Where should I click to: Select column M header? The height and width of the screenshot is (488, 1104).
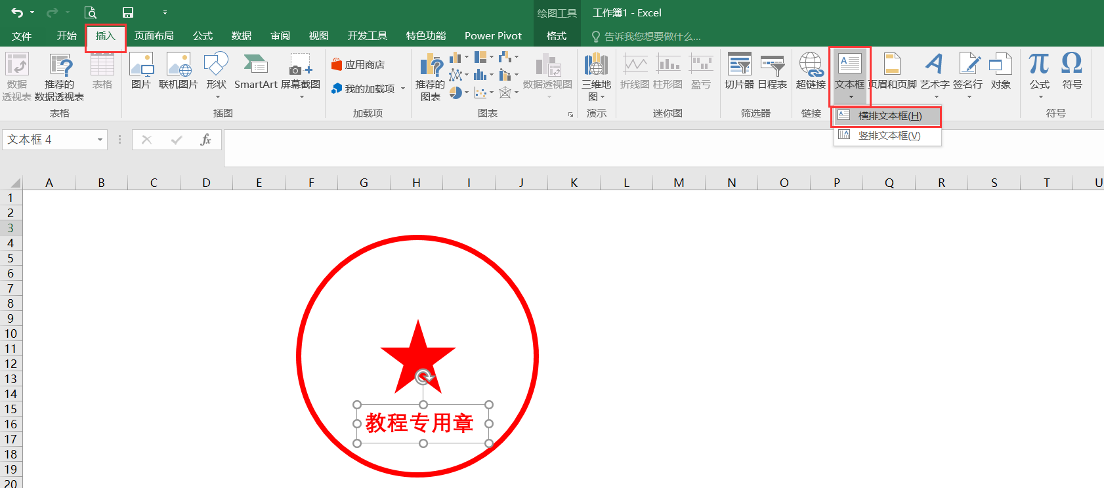pos(679,183)
